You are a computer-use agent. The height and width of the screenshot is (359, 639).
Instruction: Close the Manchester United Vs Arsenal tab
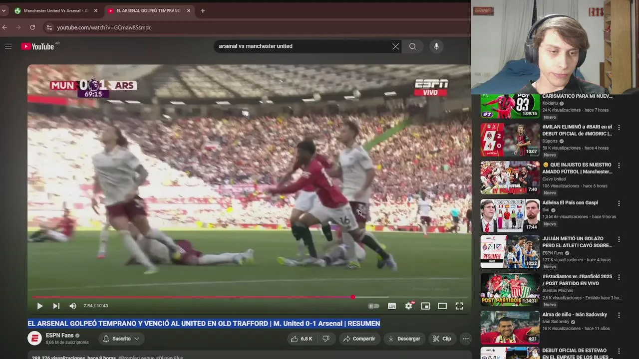(96, 10)
